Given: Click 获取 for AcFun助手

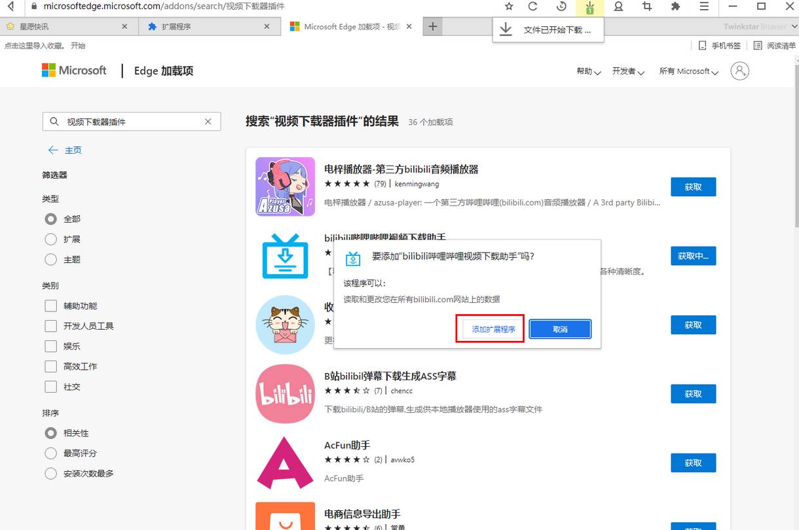Looking at the screenshot, I should 693,463.
